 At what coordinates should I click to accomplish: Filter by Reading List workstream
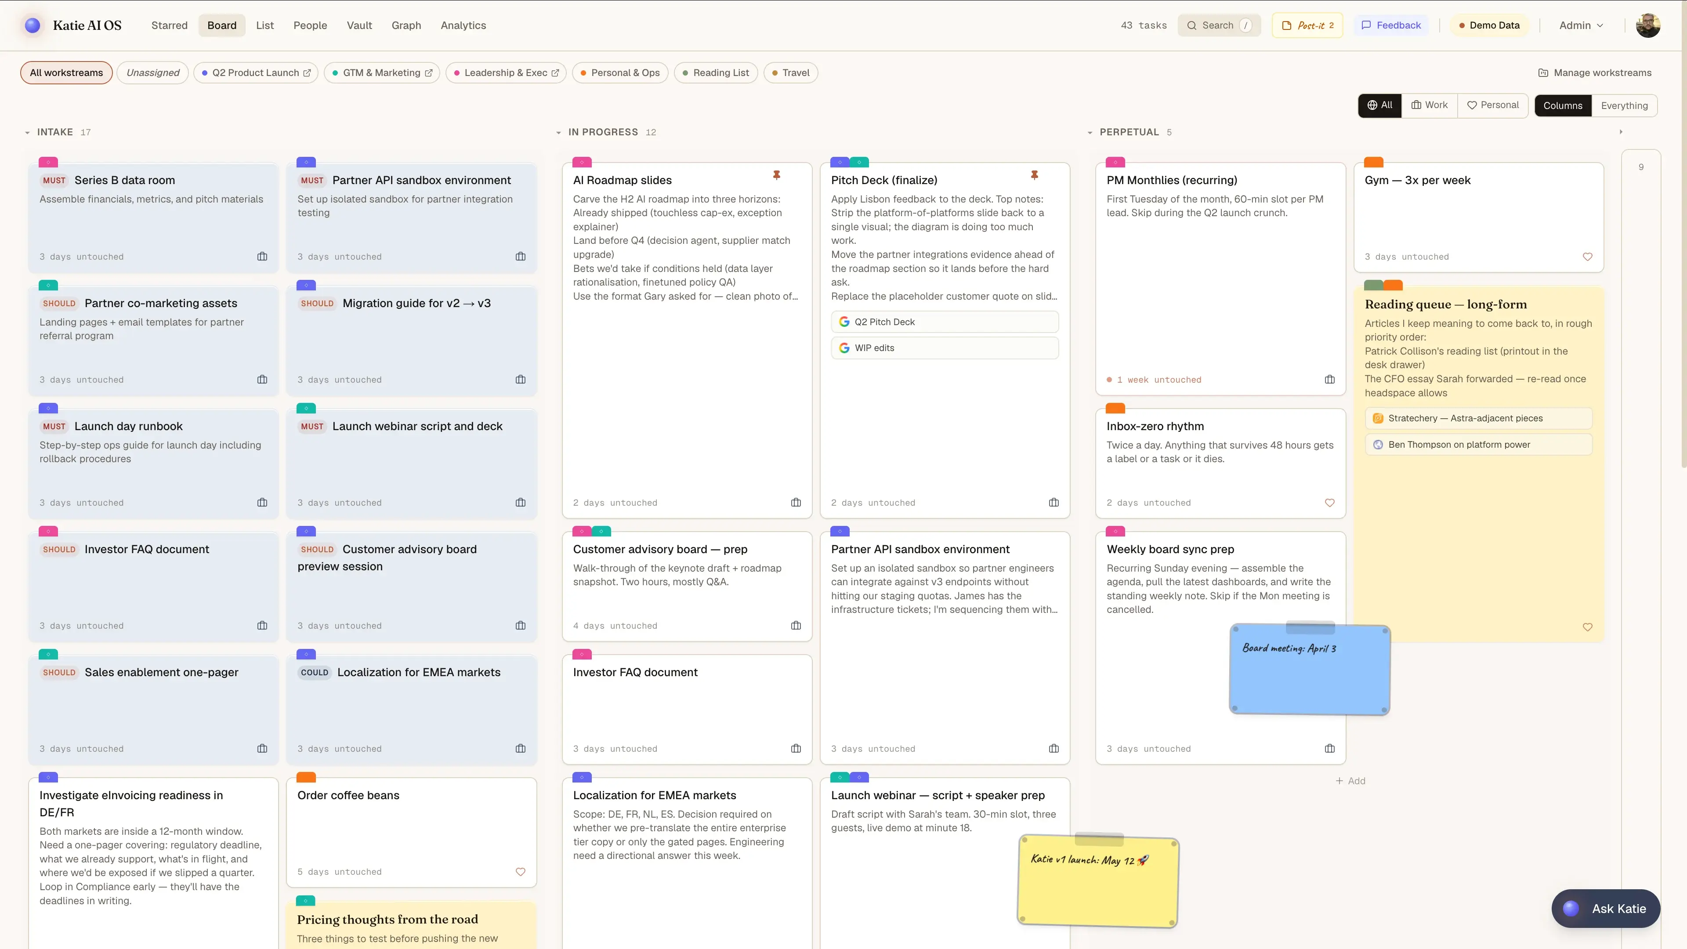716,72
